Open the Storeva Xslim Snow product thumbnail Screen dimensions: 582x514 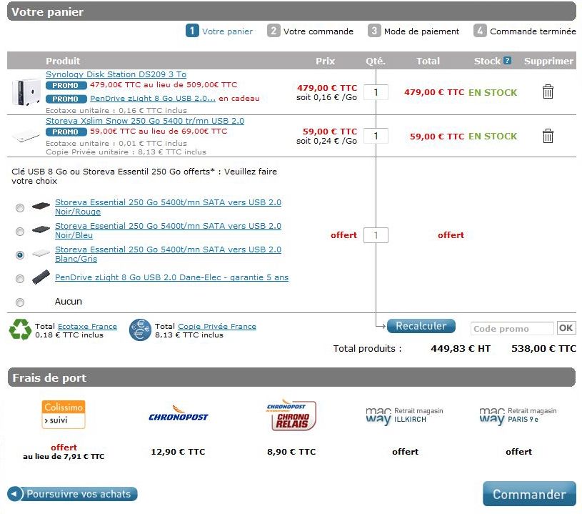click(x=26, y=136)
